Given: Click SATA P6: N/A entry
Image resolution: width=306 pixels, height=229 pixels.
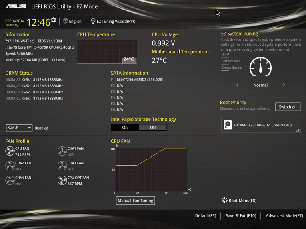Looking at the screenshot, I should coord(117,109).
